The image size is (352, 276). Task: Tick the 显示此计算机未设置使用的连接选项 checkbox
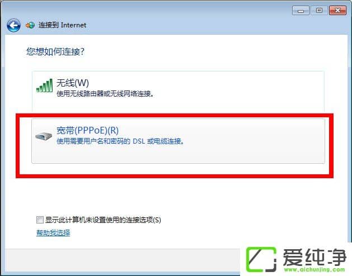click(x=40, y=220)
